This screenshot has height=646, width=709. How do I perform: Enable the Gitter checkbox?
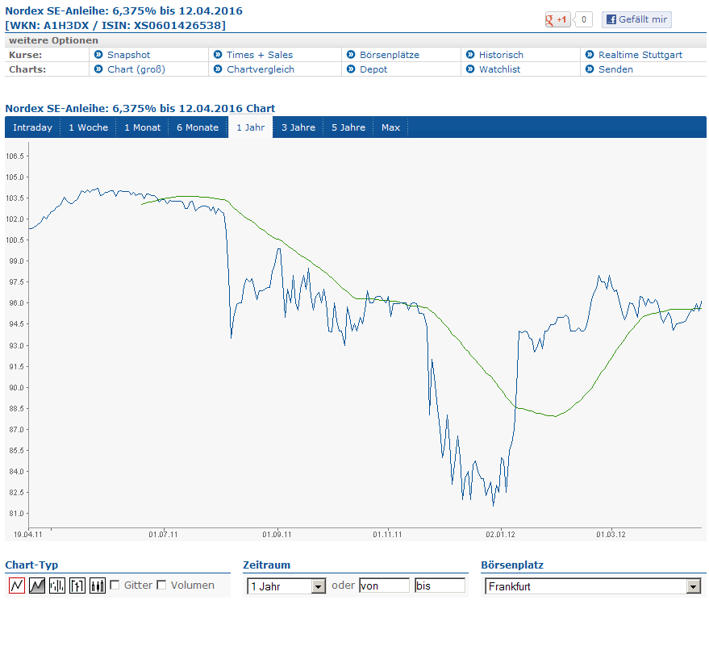coord(115,585)
